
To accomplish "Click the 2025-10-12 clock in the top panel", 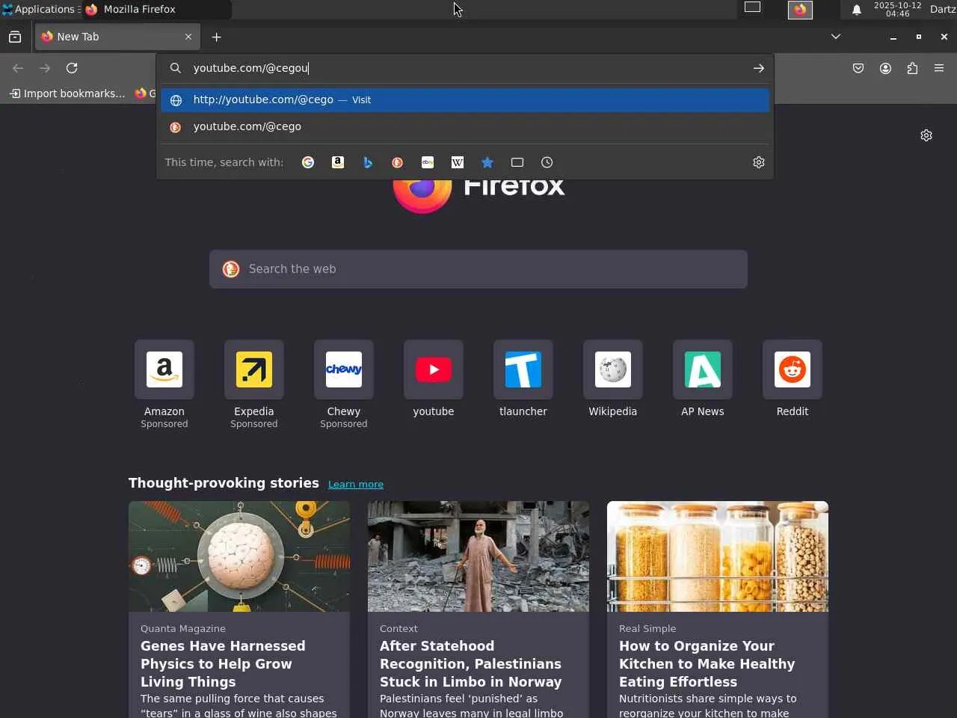I will 897,9.
